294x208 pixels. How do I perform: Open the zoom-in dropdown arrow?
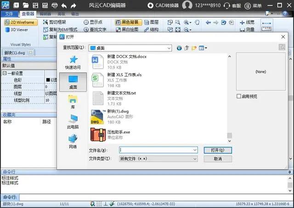pyautogui.click(x=191, y=23)
